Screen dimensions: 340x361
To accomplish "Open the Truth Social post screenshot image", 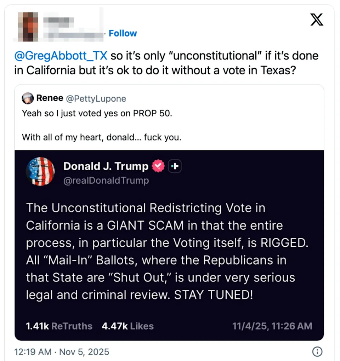I will [x=169, y=248].
